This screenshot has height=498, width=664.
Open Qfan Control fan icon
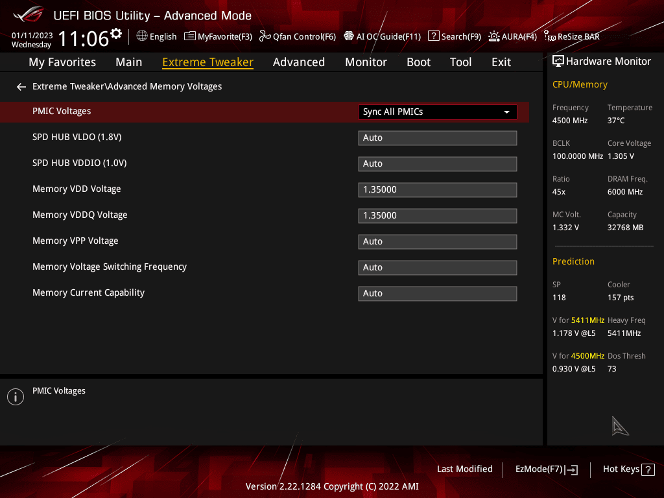coord(265,36)
